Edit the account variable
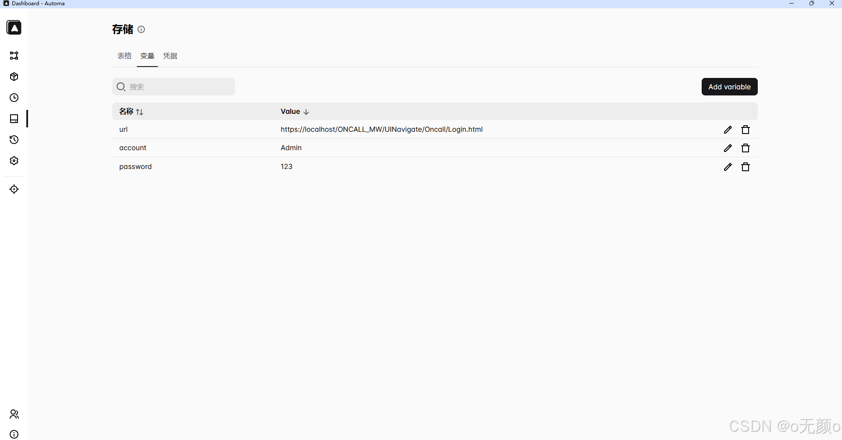The image size is (842, 440). (728, 148)
